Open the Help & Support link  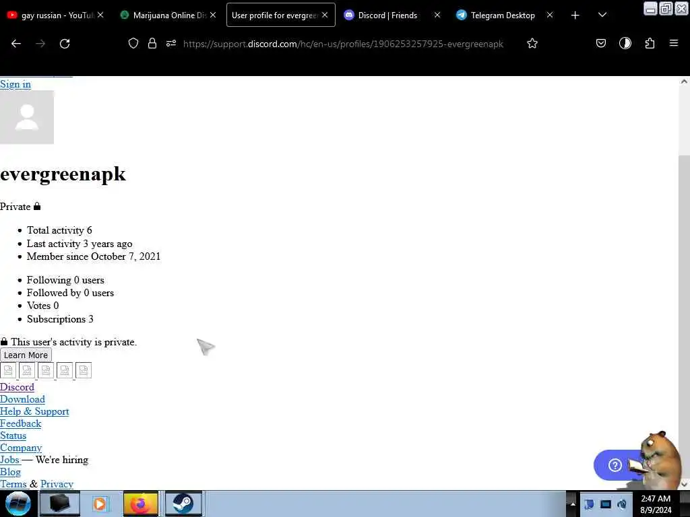(34, 411)
